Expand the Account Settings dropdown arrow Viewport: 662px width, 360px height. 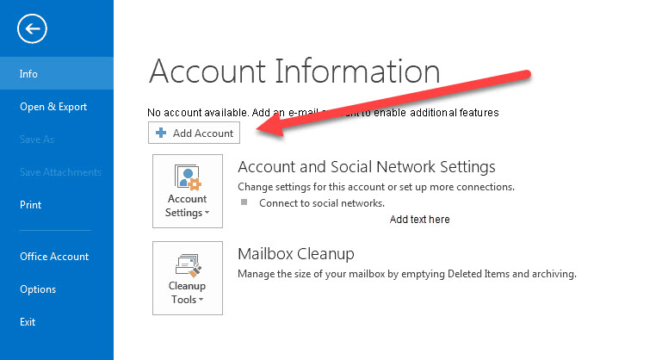pos(207,213)
